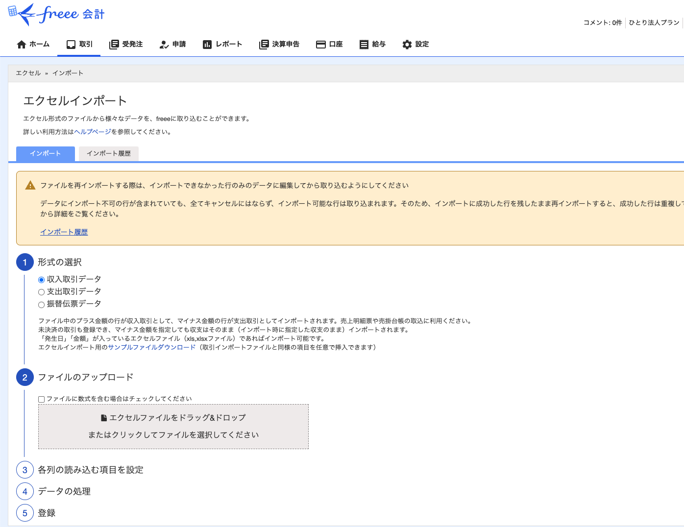Viewport: 684px width, 527px height.
Task: Select 支出取引データ radio button
Action: pyautogui.click(x=41, y=292)
